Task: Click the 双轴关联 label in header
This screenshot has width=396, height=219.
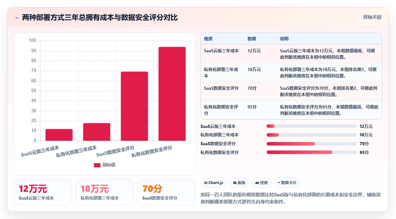Action: (372, 17)
